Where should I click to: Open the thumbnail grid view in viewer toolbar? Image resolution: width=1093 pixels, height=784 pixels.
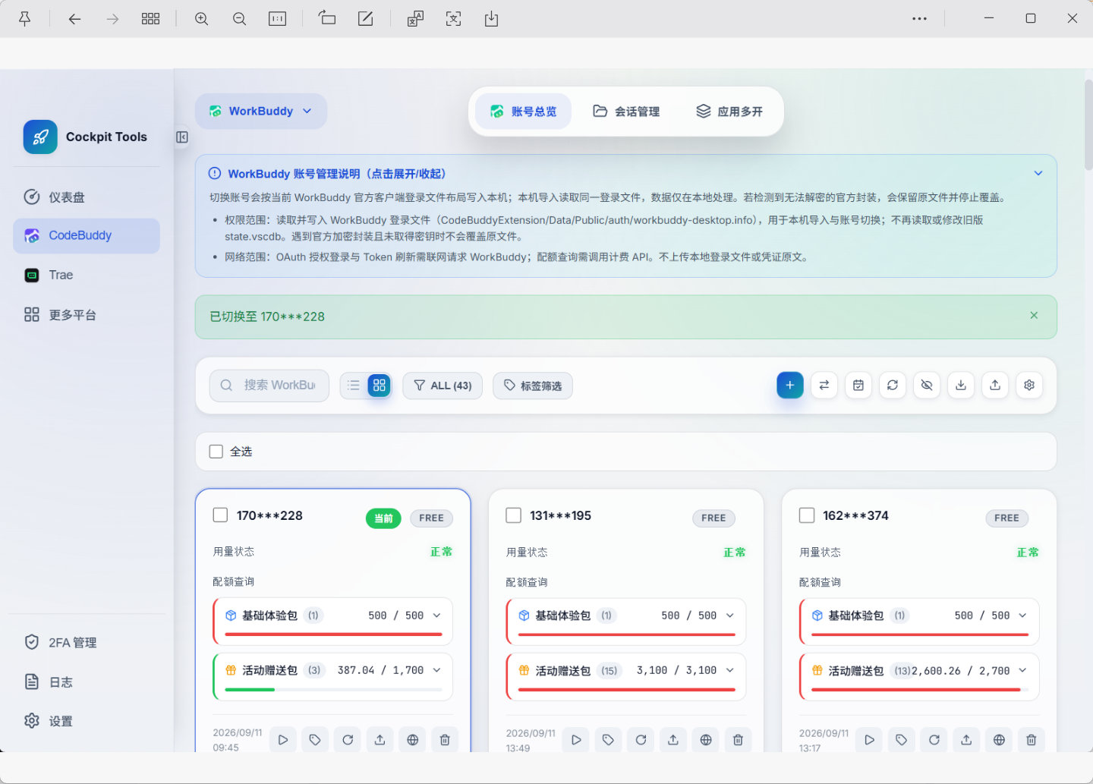pos(150,19)
